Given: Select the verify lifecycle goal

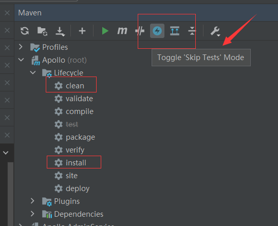Looking at the screenshot, I should coord(75,150).
